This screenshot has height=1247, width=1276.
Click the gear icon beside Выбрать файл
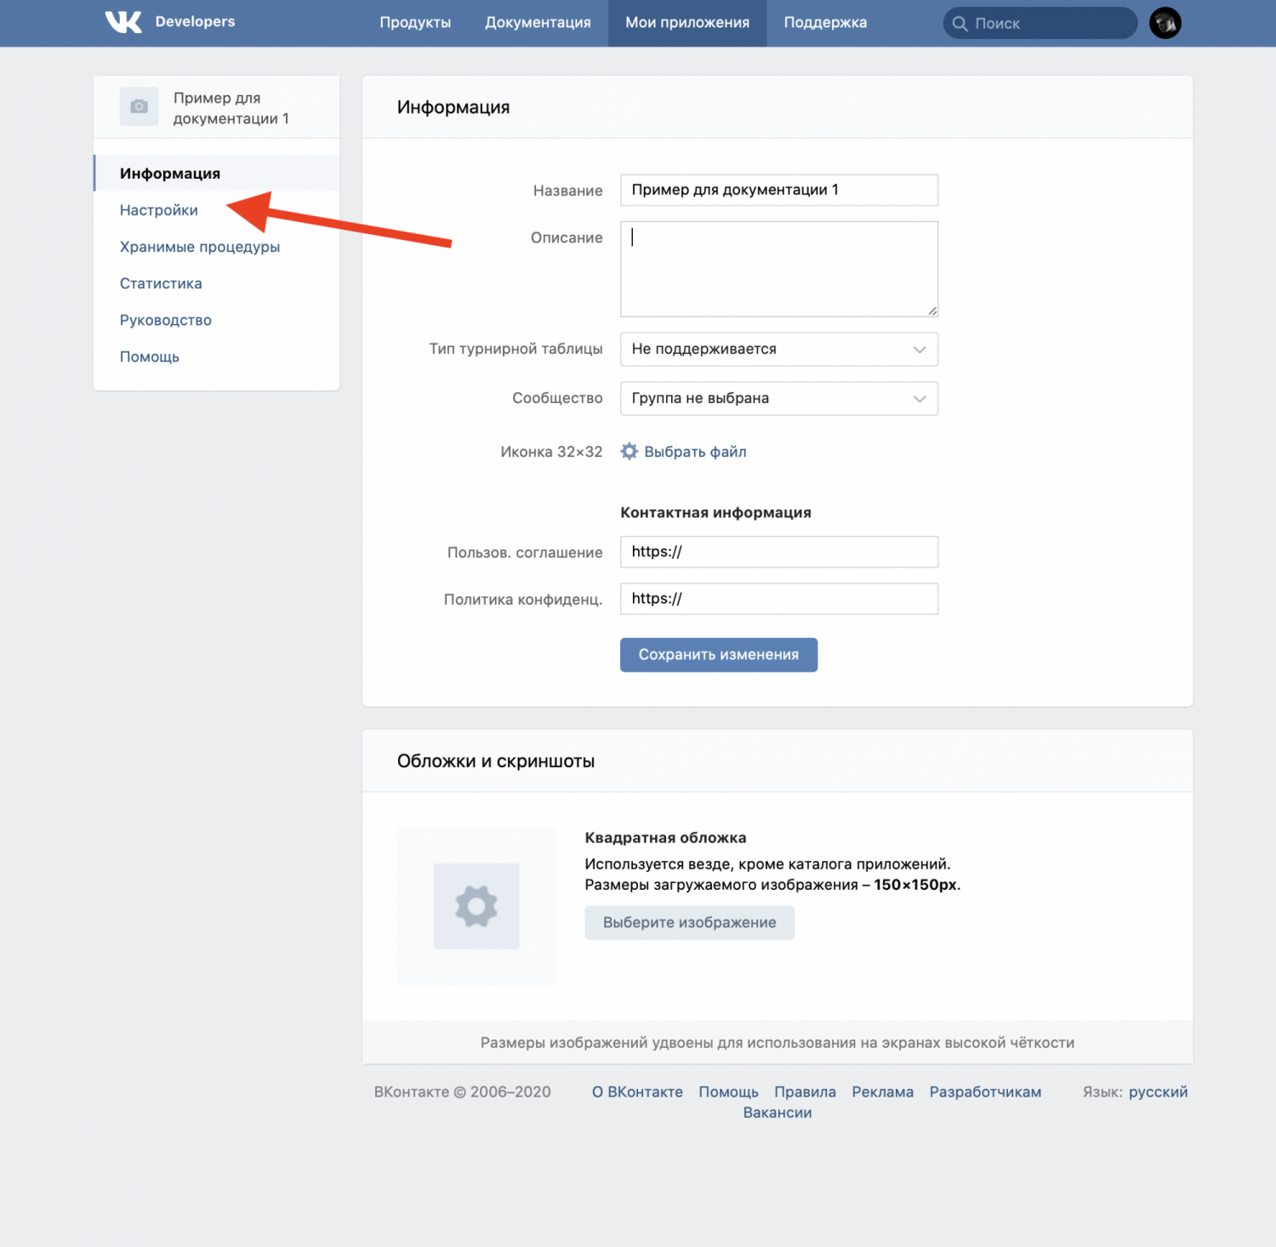629,452
